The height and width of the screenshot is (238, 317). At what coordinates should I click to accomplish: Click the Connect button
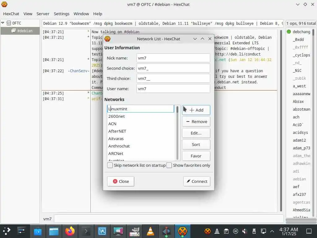click(197, 181)
